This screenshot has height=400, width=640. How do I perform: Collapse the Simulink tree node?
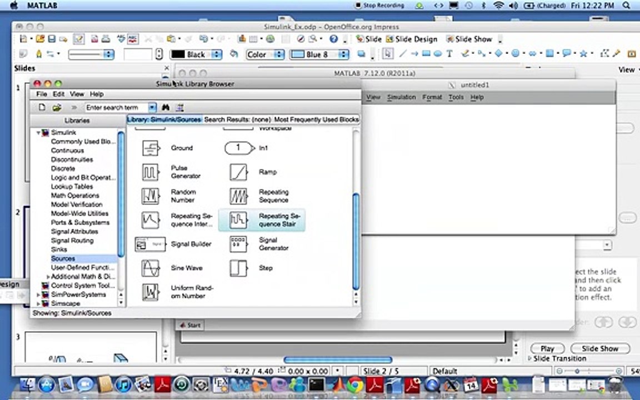(x=38, y=133)
